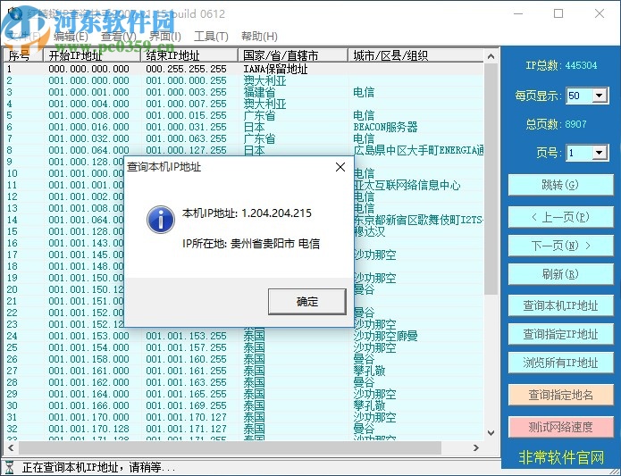Click the IP总数: 445304 label

(x=561, y=65)
